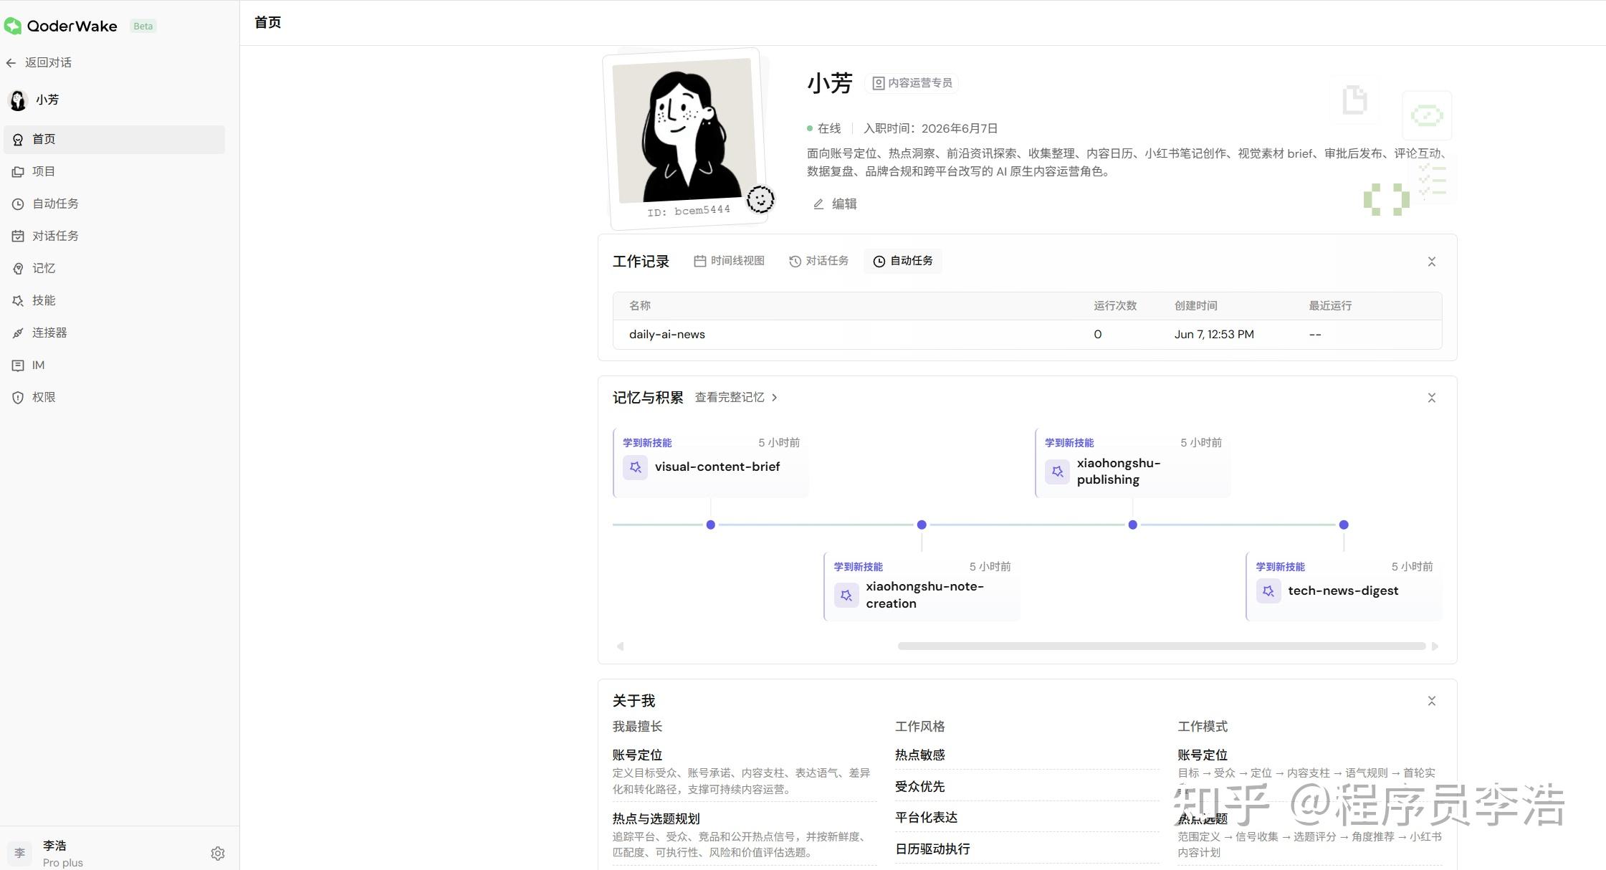Select 小芳 avatar in sidebar
The image size is (1606, 870).
[17, 100]
